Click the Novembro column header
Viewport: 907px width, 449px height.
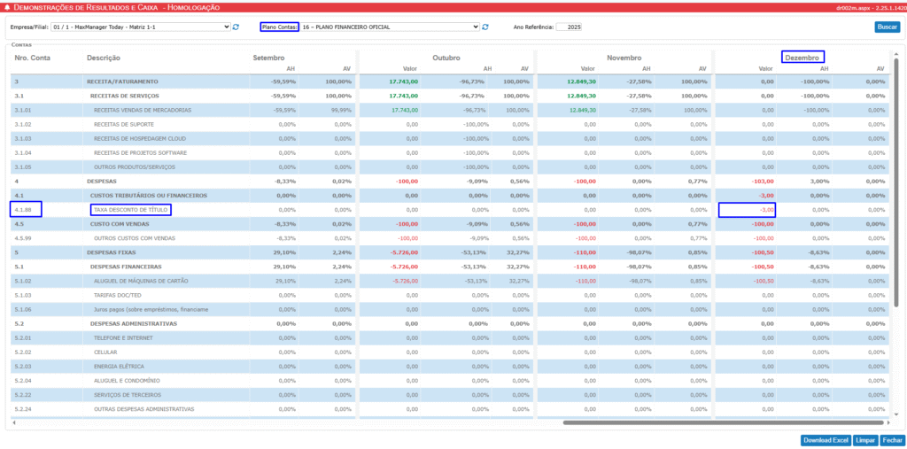coord(624,58)
